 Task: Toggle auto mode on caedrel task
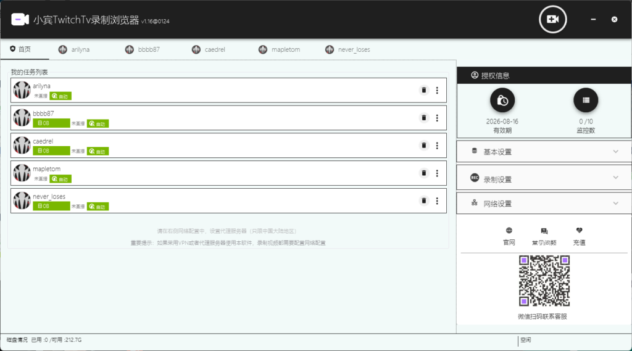98,151
